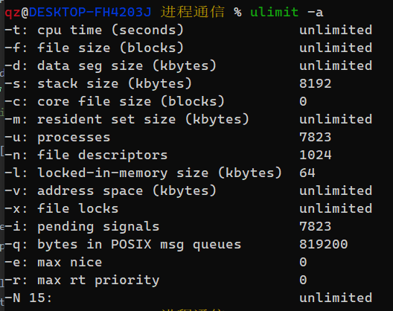The height and width of the screenshot is (311, 393).
Task: Click the file descriptors value 1024
Action: 316,155
